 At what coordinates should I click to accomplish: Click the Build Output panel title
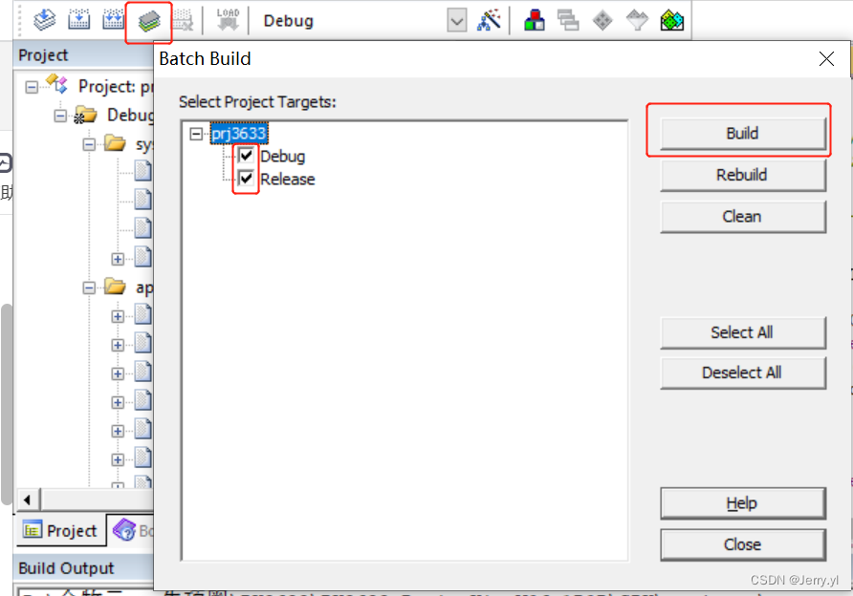click(x=66, y=568)
